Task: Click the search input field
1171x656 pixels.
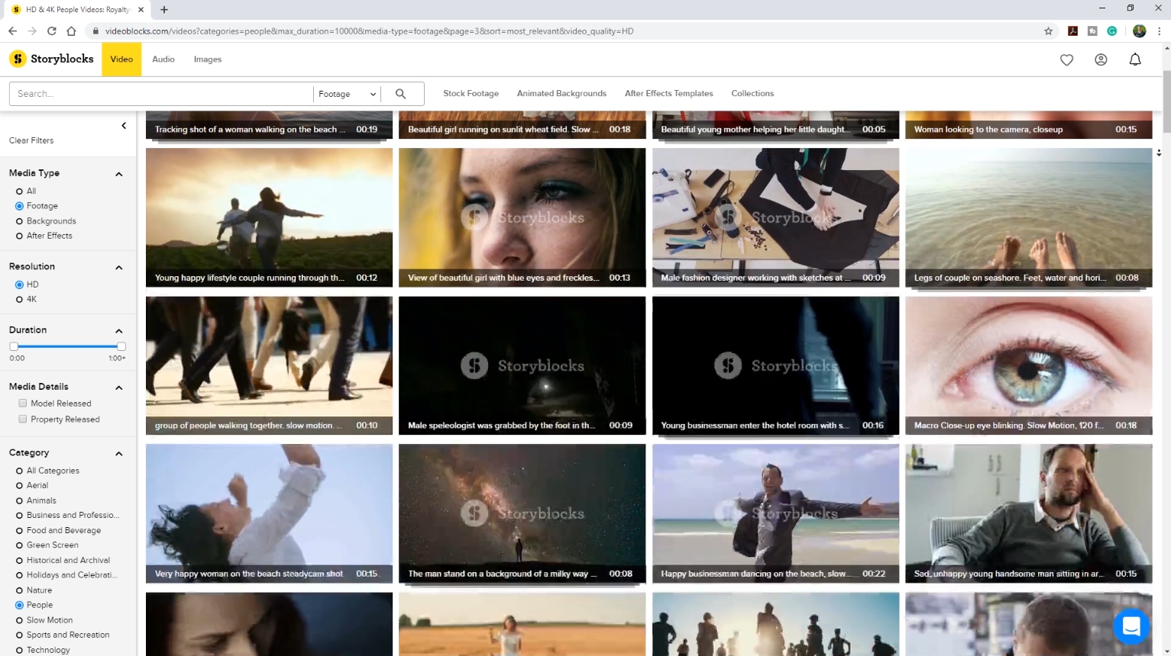Action: point(161,94)
